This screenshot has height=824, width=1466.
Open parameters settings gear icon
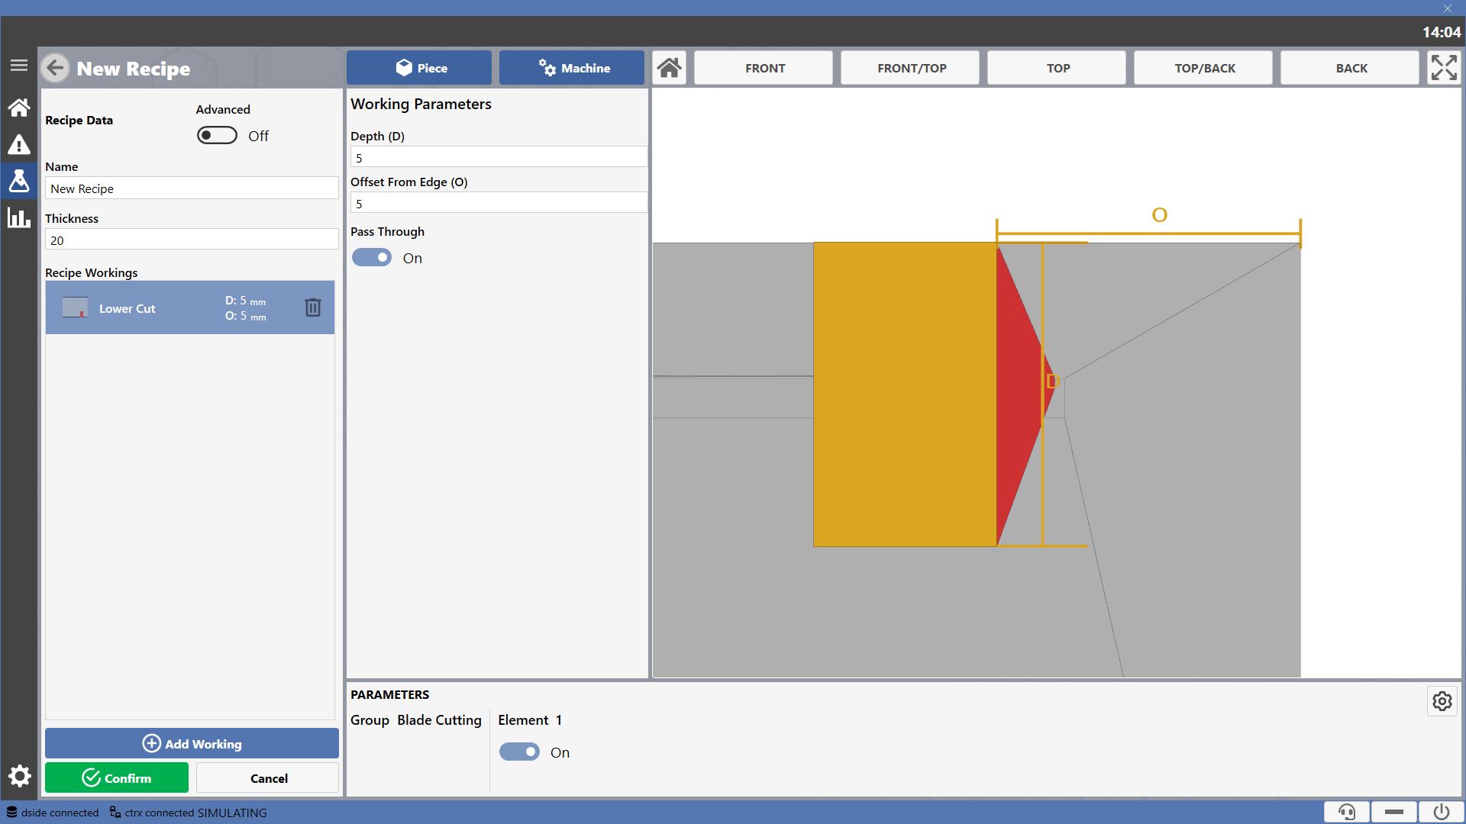1442,701
